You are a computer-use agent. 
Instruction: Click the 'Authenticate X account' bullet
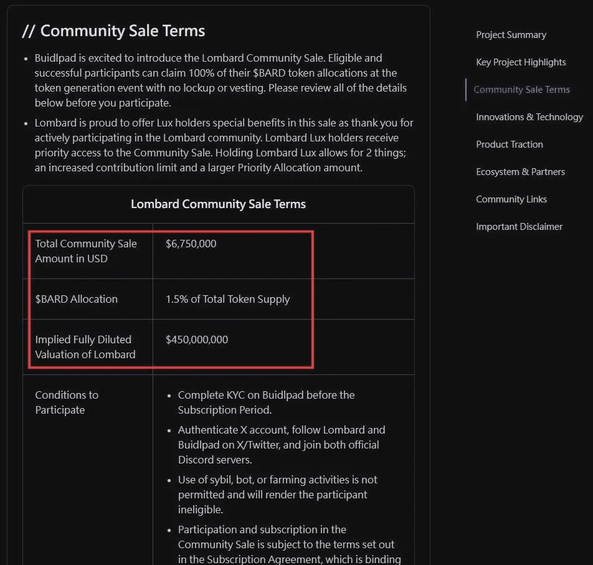click(282, 445)
